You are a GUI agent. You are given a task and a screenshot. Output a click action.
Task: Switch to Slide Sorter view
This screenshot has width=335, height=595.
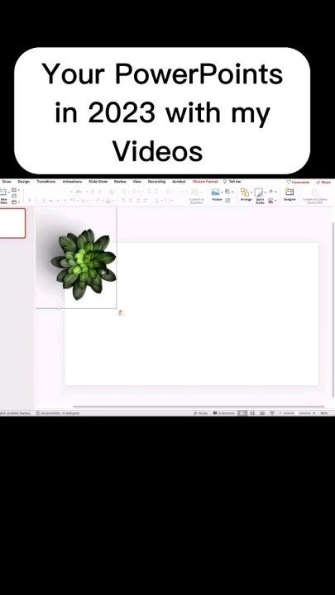point(252,413)
